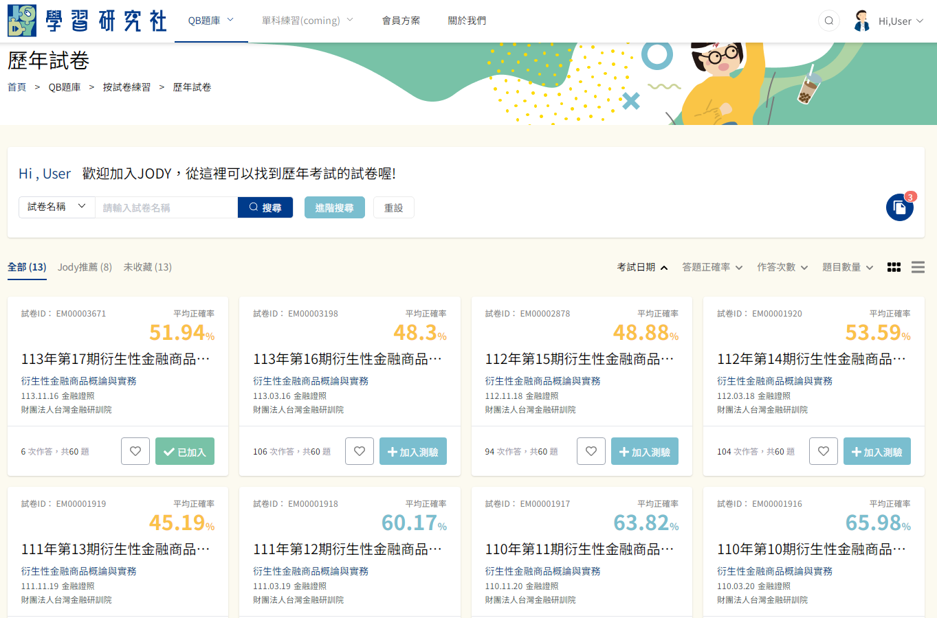
Task: Click '94 次作答，共60 題' text
Action: click(521, 452)
